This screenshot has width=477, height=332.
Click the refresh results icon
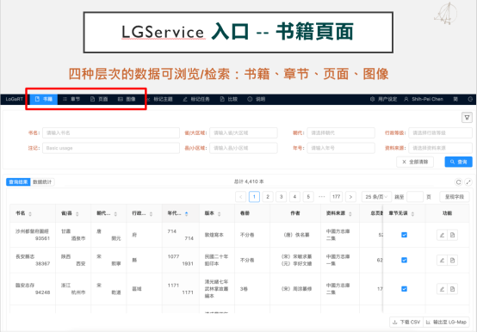pos(458,182)
